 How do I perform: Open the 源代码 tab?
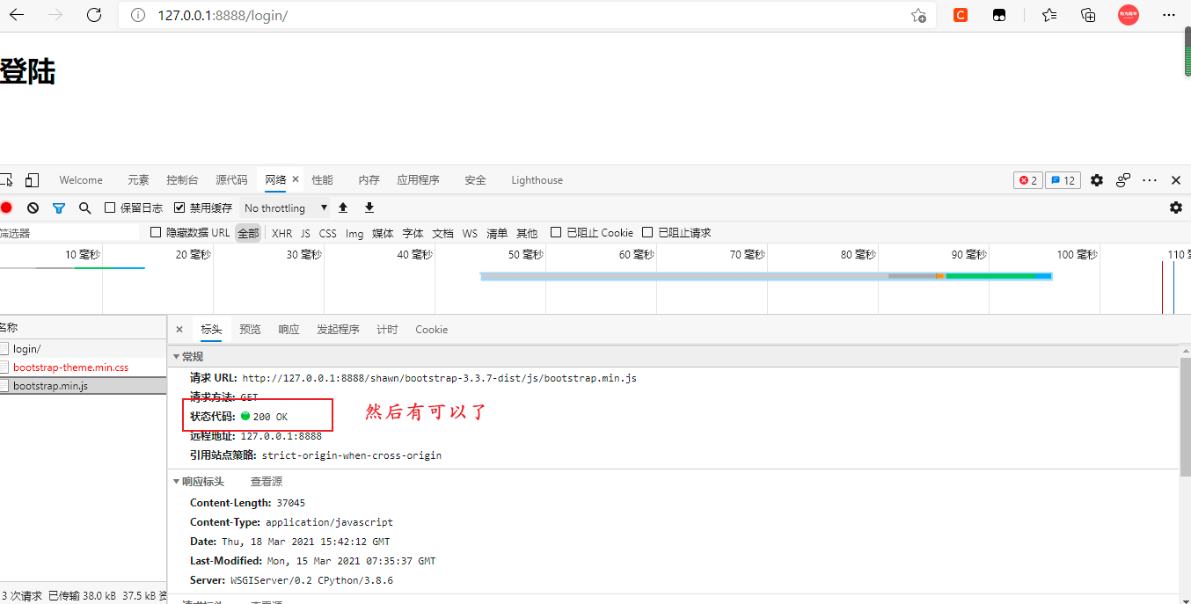pyautogui.click(x=231, y=180)
